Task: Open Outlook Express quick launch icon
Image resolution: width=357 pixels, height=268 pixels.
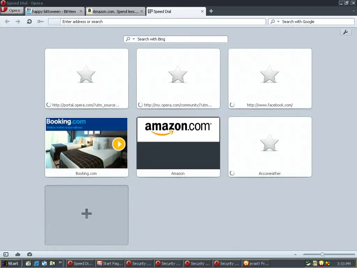Action: [x=44, y=263]
